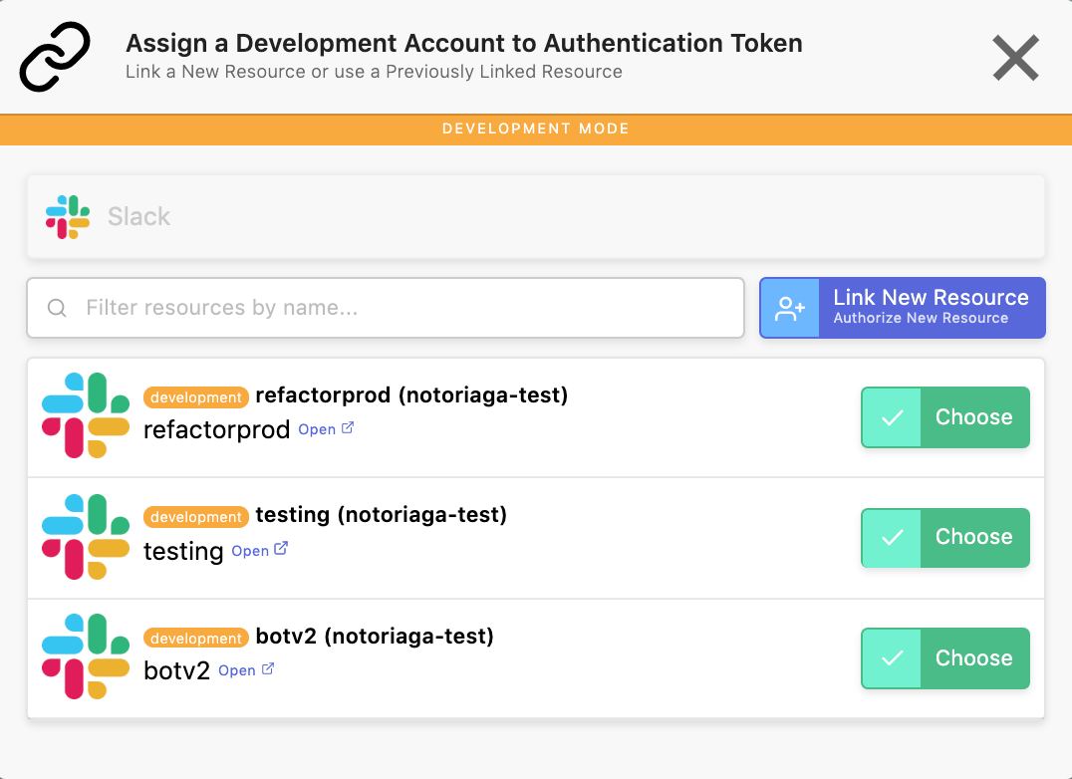Viewport: 1072px width, 779px height.
Task: Click the Slack logo in the service field
Action: (x=68, y=217)
